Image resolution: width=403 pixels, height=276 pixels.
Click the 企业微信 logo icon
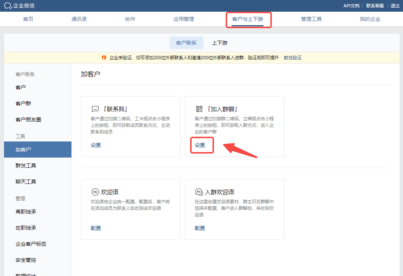(8, 6)
